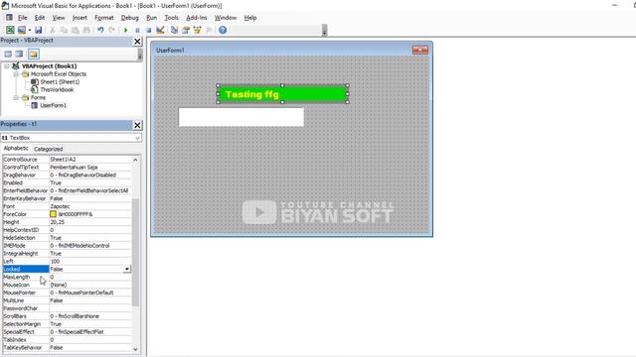Image resolution: width=636 pixels, height=357 pixels.
Task: Open Visual Basic Help question mark icon
Action: [x=223, y=30]
